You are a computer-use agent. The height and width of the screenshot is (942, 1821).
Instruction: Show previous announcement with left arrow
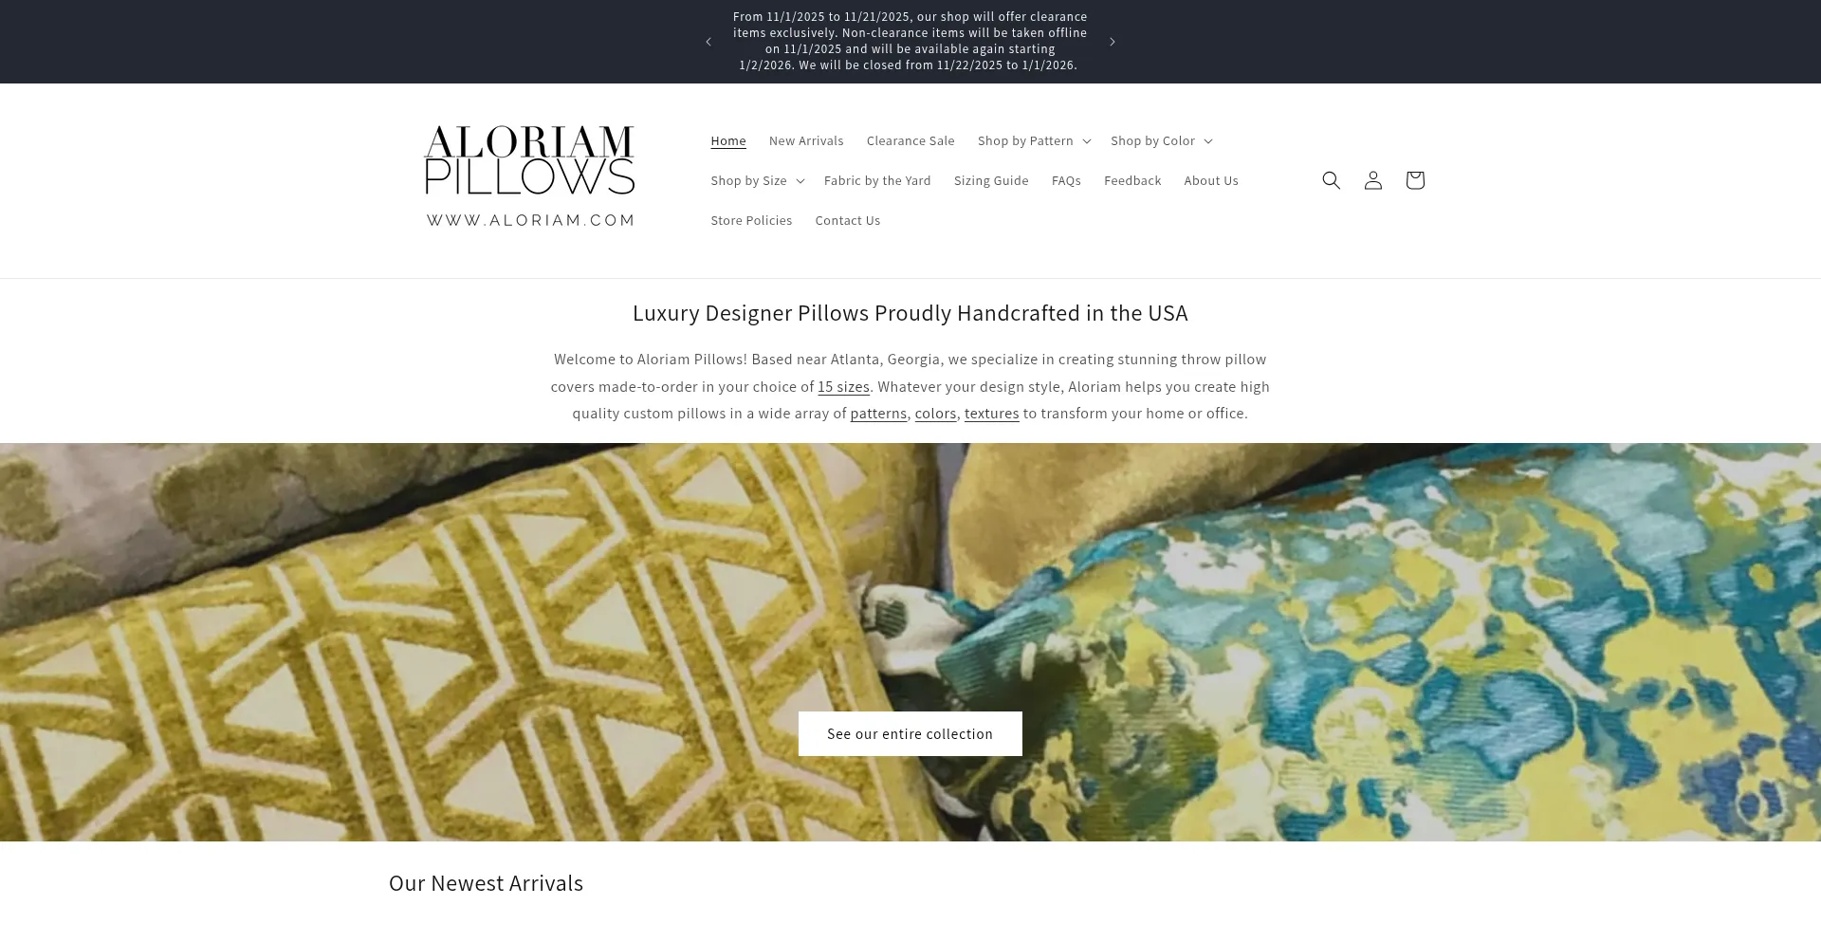[x=708, y=42]
